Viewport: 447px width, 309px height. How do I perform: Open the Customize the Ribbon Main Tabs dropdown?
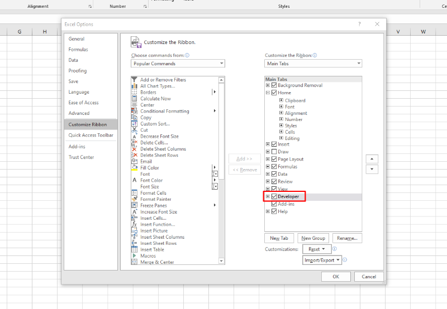click(x=313, y=64)
